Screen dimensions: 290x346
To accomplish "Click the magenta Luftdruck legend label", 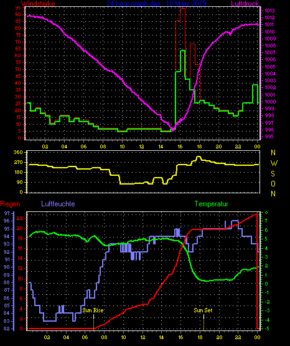I will click(x=245, y=3).
